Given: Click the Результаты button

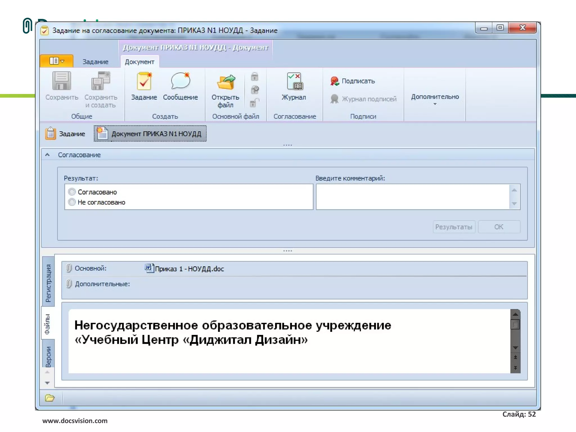Looking at the screenshot, I should [x=454, y=227].
